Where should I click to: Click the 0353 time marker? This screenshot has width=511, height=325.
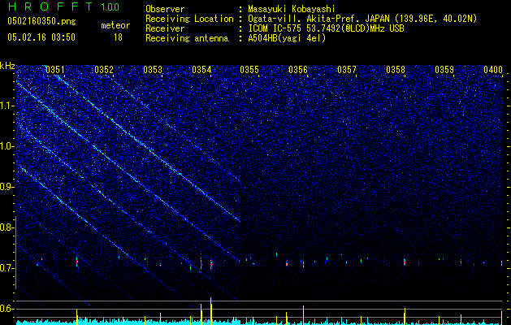click(153, 70)
